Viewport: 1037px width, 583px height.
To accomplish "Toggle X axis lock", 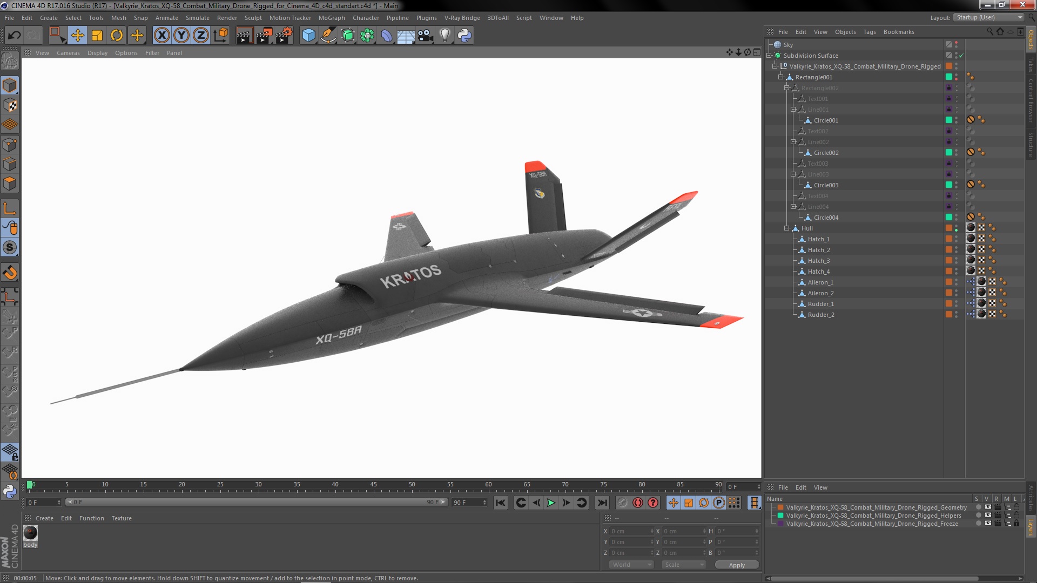I will tap(161, 36).
